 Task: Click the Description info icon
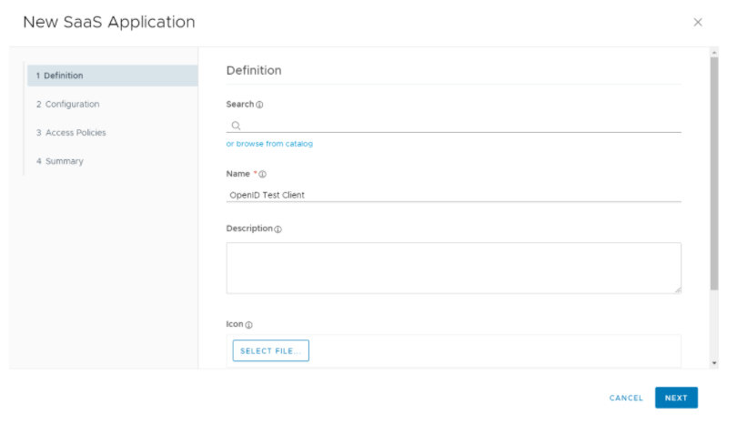point(278,229)
